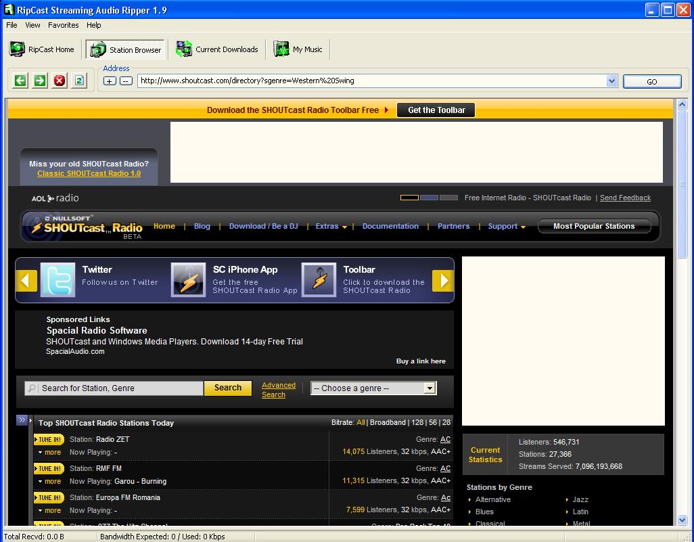Image resolution: width=694 pixels, height=542 pixels.
Task: Expand more for RMF FM
Action: (49, 481)
